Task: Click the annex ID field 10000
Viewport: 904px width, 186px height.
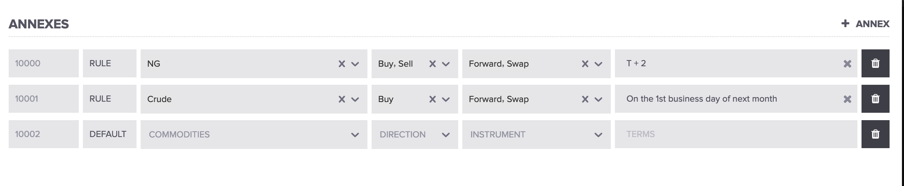Action: [43, 63]
